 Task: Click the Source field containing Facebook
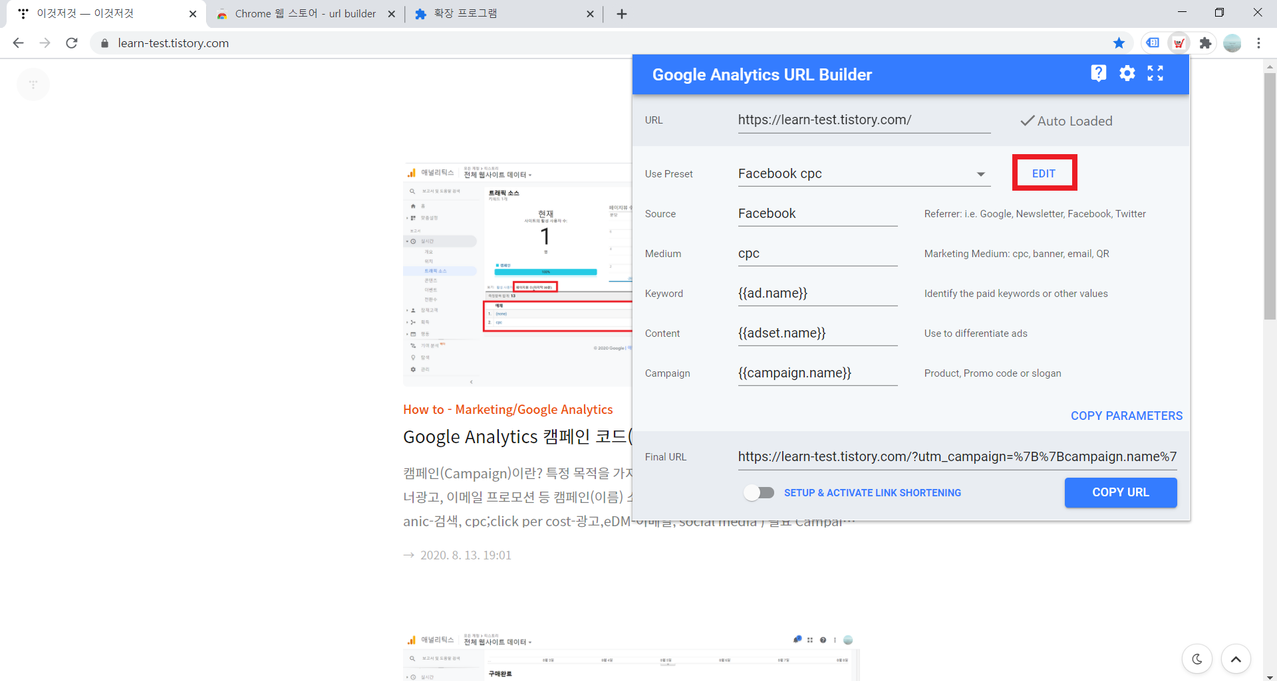(817, 214)
